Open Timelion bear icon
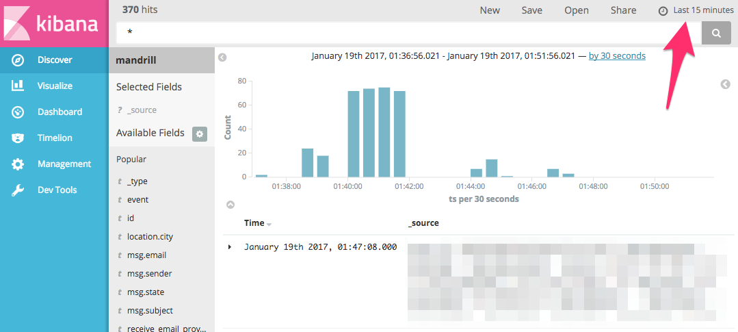Screen dimensions: 738x332 (x=18, y=138)
